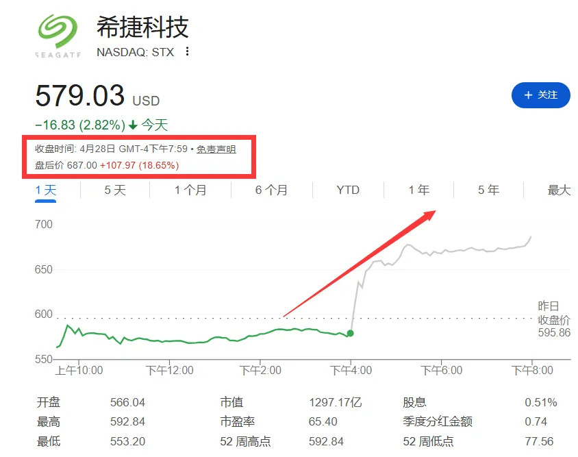
Task: Click the Seagate company logo
Action: (58, 31)
